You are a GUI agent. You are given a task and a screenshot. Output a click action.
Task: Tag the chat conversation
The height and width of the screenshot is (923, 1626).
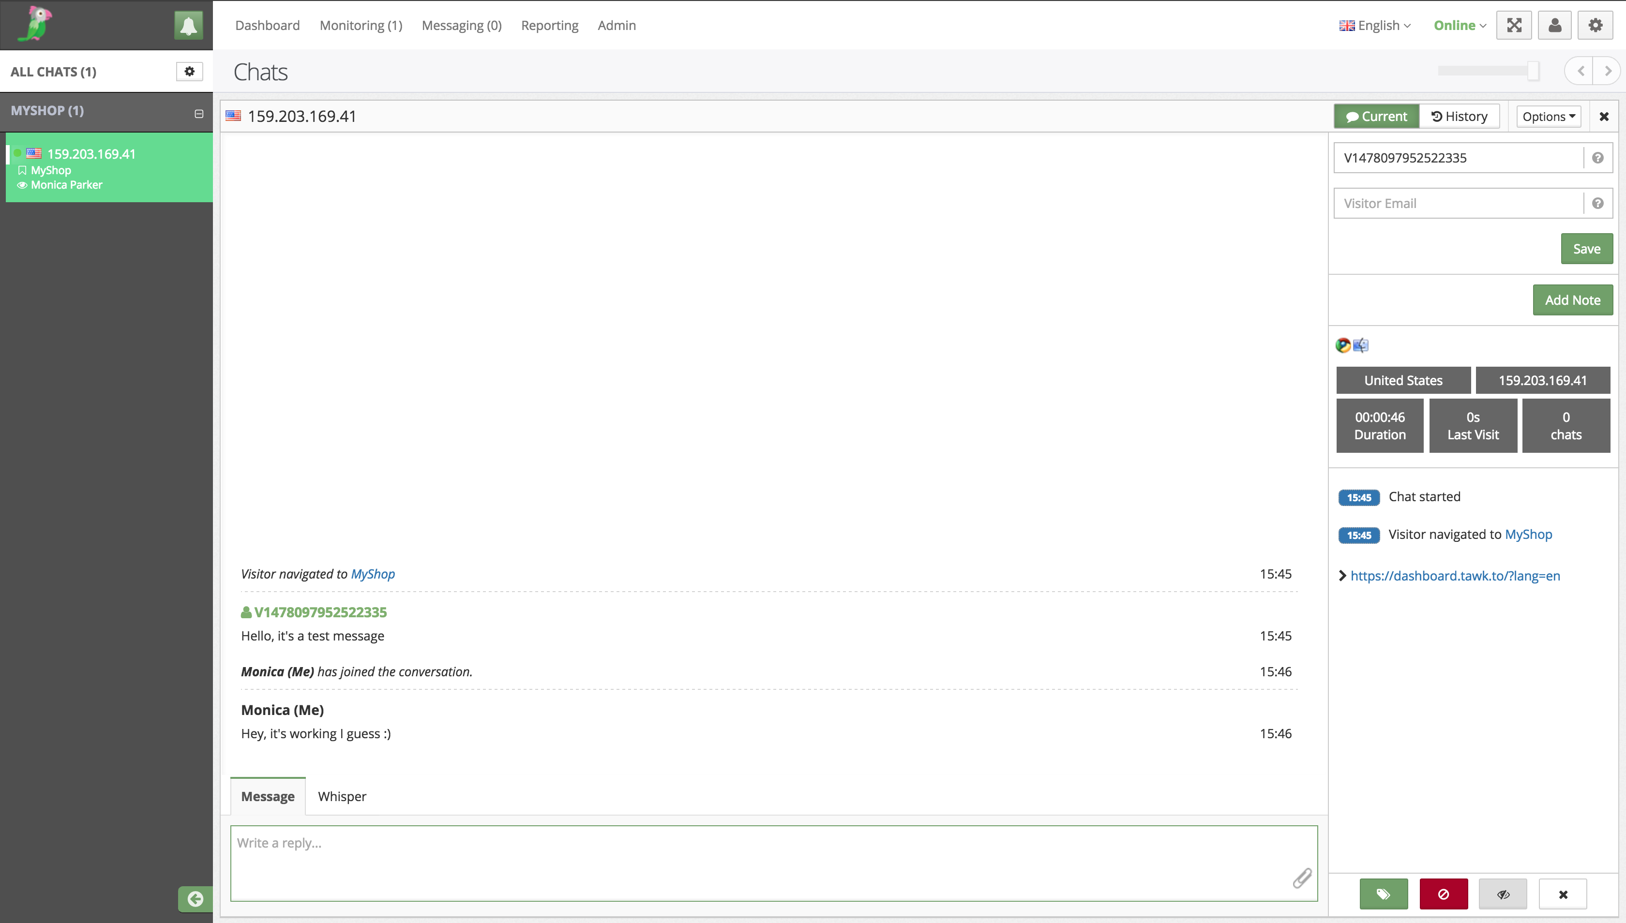coord(1385,894)
